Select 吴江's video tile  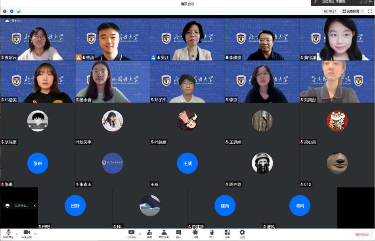187,39
